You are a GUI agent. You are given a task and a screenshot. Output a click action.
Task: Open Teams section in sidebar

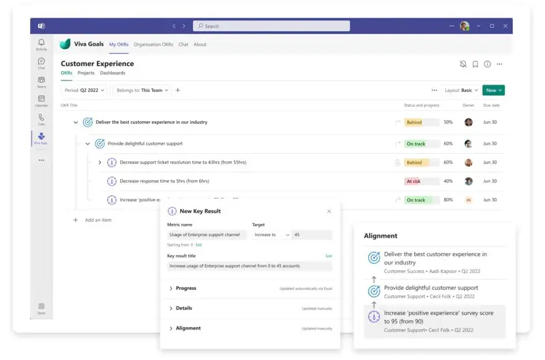coord(42,82)
